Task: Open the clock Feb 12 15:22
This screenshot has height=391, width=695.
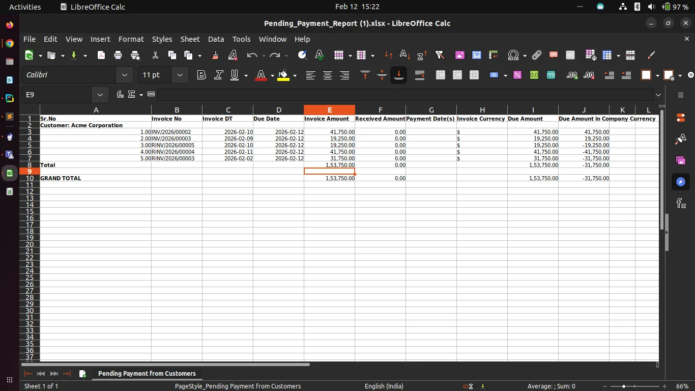Action: point(357,7)
